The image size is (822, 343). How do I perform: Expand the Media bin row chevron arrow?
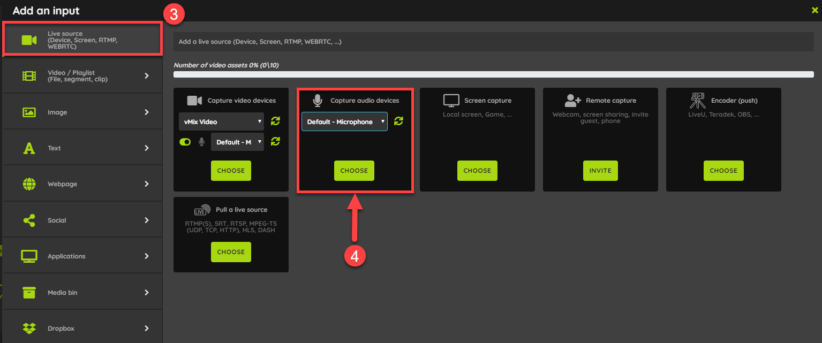click(147, 292)
